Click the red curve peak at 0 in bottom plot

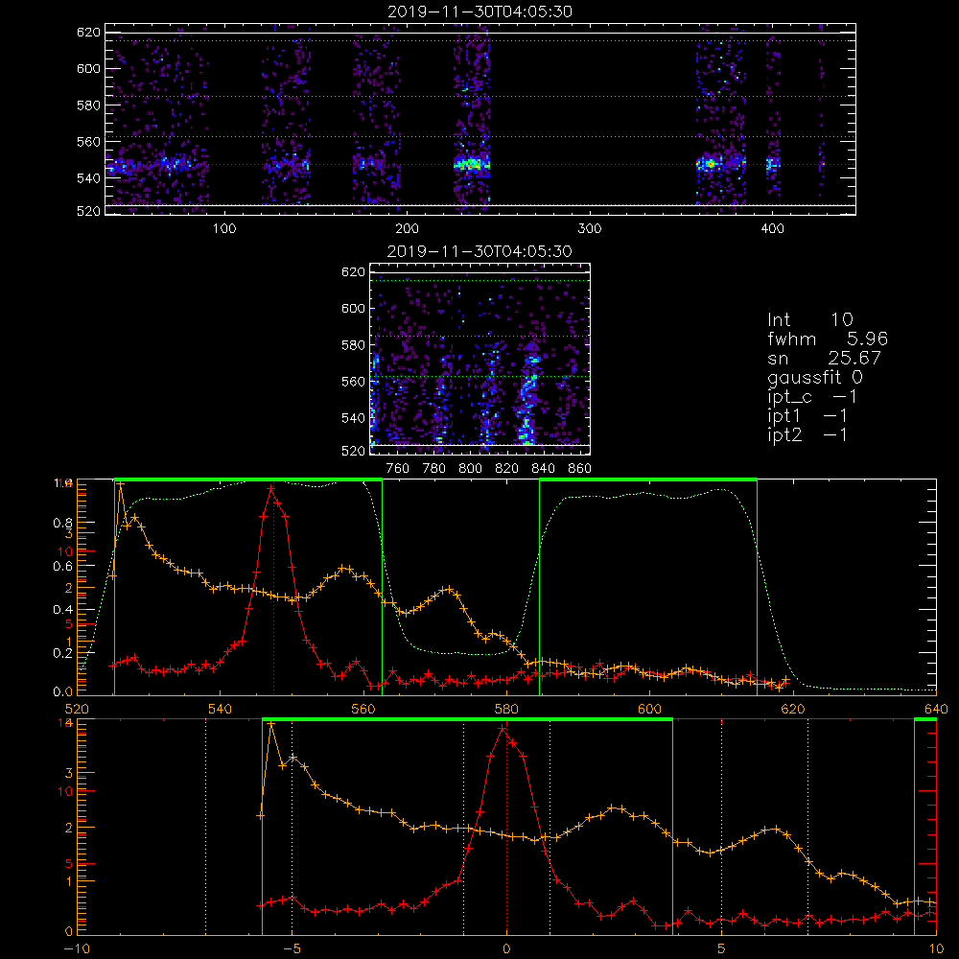pyautogui.click(x=503, y=729)
